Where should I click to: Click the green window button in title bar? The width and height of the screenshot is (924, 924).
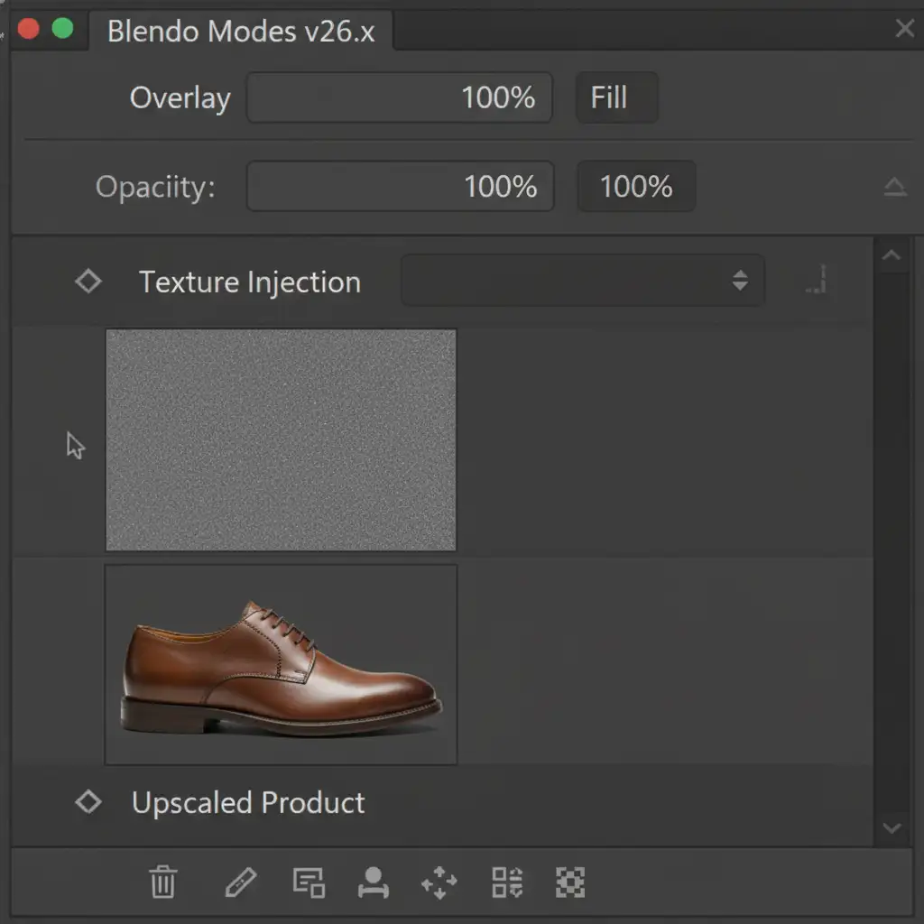point(62,29)
